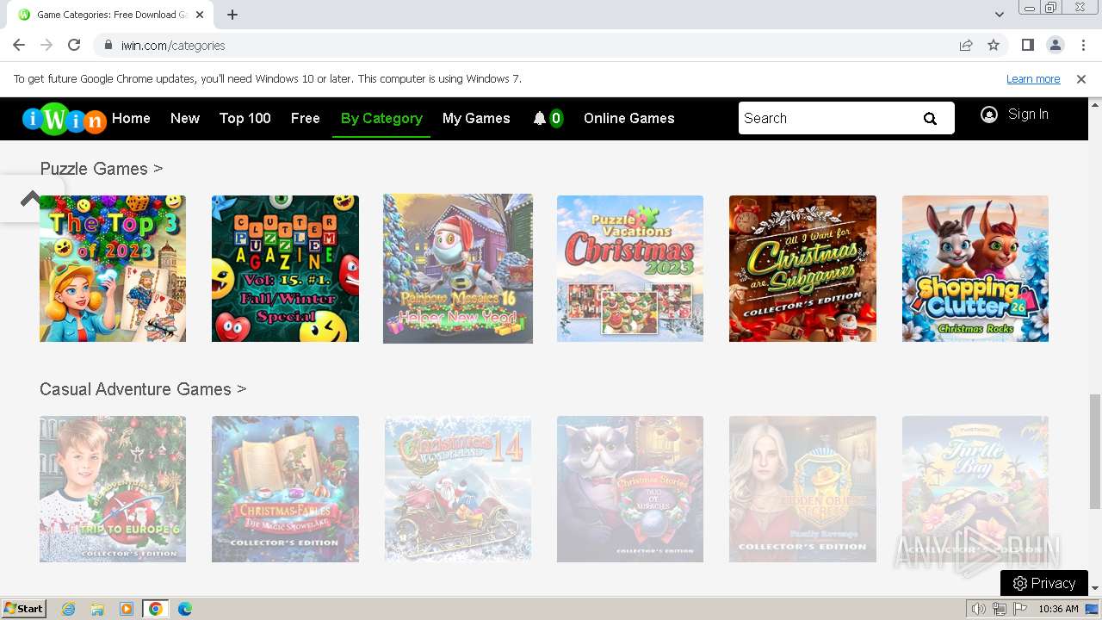Click the browser forward arrow

(x=46, y=45)
